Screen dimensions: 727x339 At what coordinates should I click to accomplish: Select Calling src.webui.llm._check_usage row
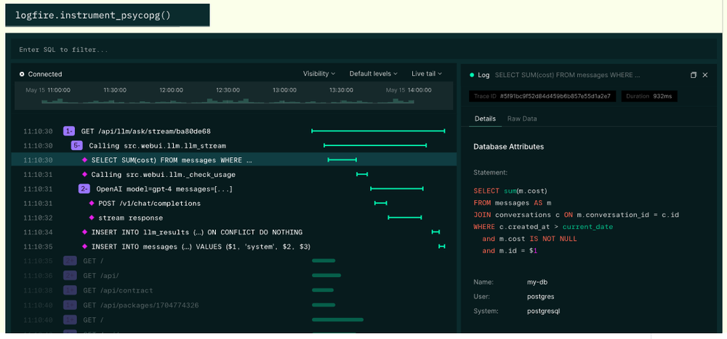[x=233, y=175]
